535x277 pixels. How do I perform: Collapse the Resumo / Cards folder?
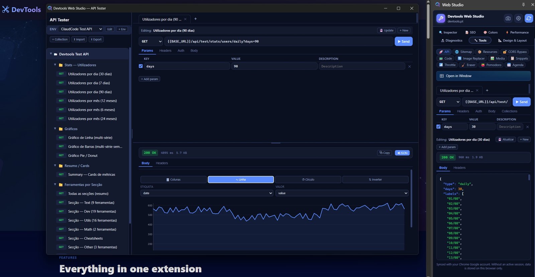55,166
